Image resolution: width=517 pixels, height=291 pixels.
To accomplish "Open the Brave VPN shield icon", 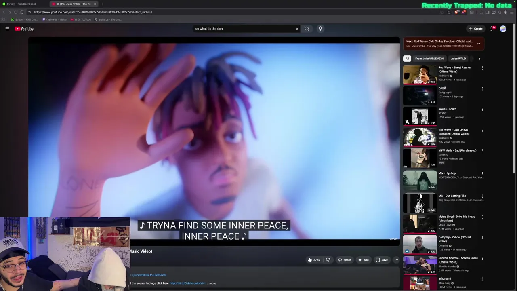I will 506,12.
